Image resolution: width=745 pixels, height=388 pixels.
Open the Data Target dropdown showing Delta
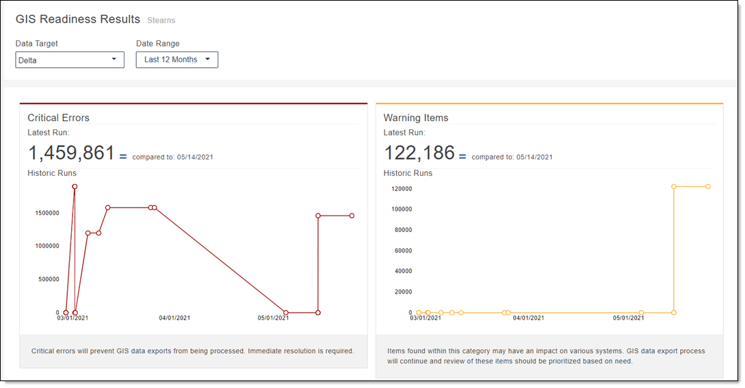click(x=70, y=60)
